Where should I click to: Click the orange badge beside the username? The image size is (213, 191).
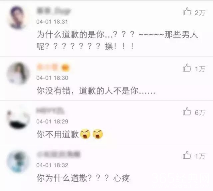[x=66, y=68]
